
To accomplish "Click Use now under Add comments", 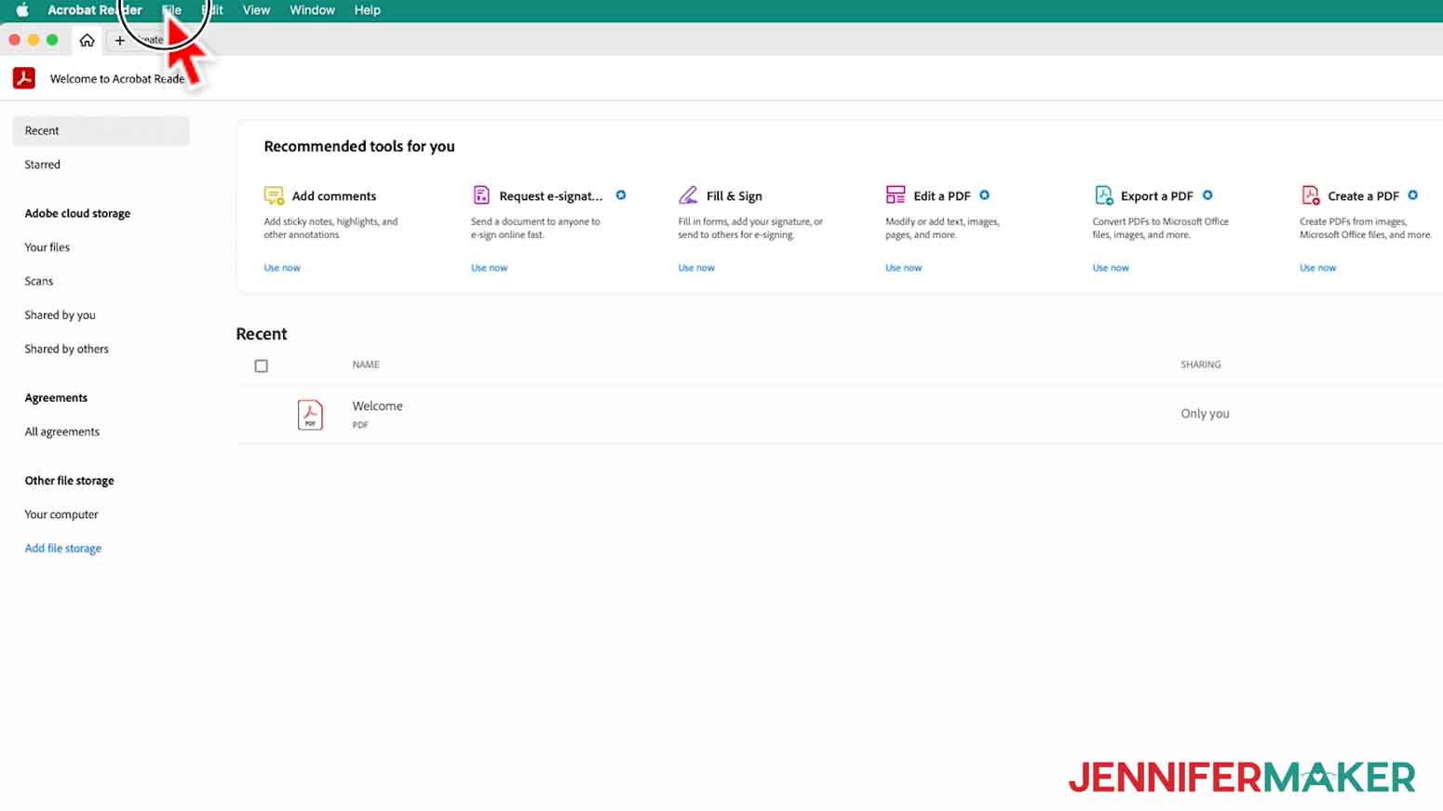I will [x=282, y=268].
